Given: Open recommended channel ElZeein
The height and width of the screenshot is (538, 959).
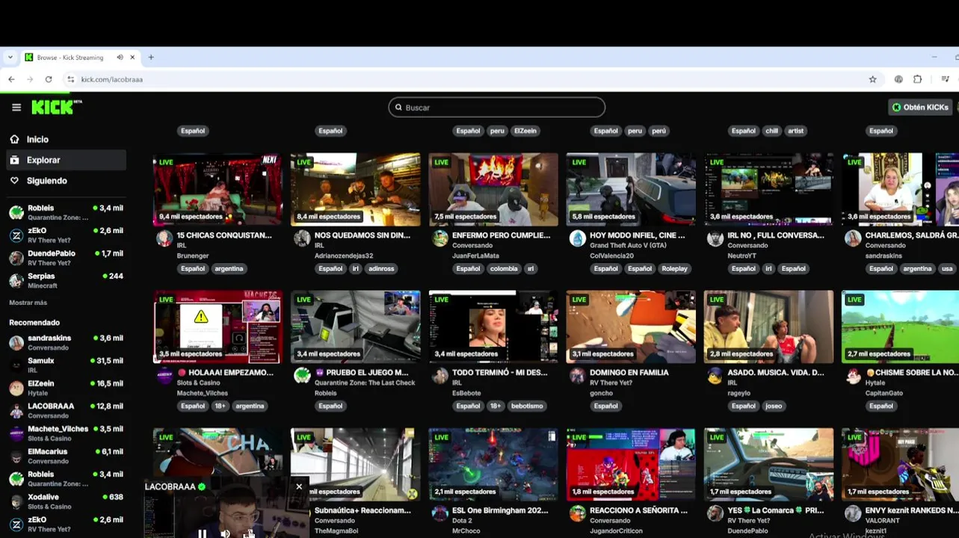Looking at the screenshot, I should (x=66, y=387).
